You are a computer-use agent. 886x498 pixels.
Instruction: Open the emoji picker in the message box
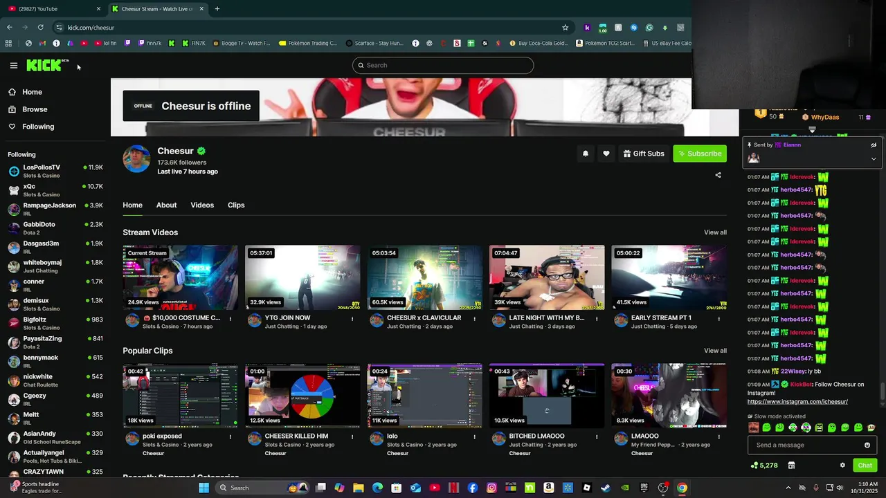pyautogui.click(x=867, y=445)
